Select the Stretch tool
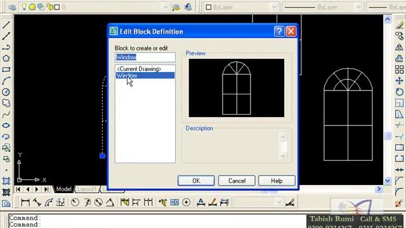The image size is (406, 228). [399, 114]
